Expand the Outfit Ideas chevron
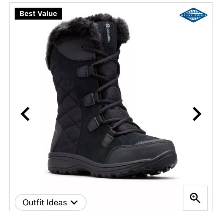Screen dimensions: 218x211 [74, 202]
